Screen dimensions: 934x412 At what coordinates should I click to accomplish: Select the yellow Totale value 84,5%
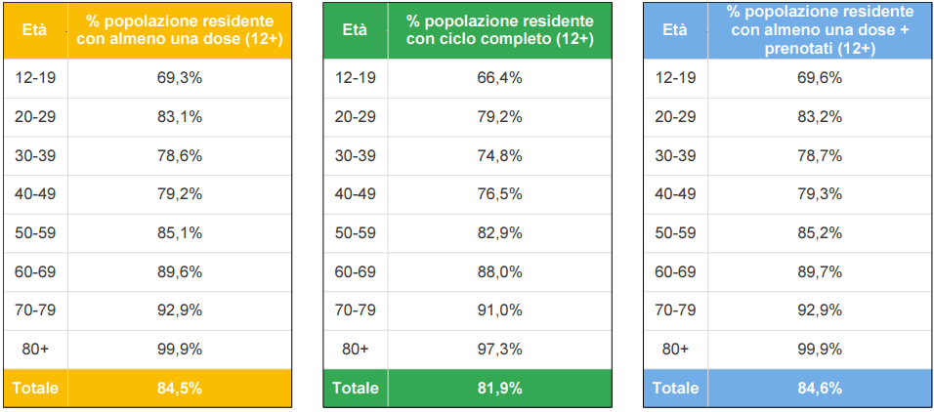click(x=179, y=388)
